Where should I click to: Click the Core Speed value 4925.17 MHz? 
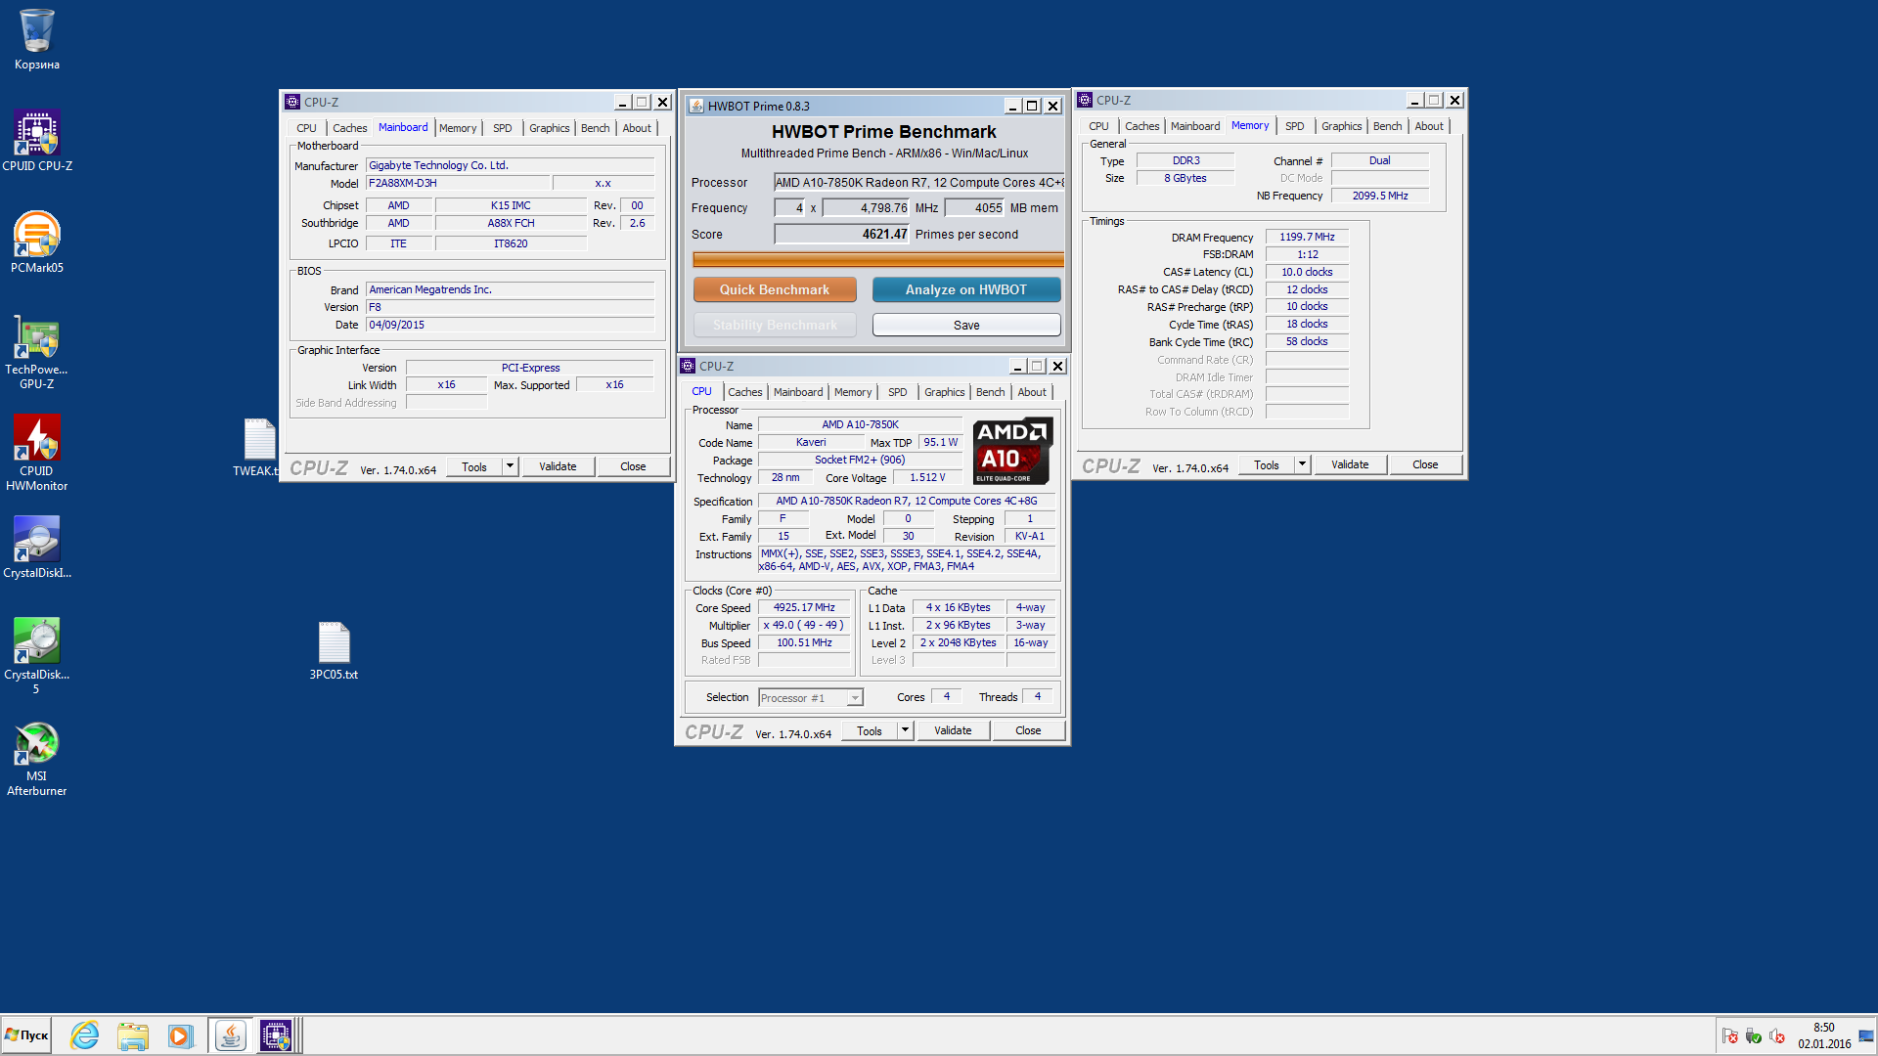point(804,607)
